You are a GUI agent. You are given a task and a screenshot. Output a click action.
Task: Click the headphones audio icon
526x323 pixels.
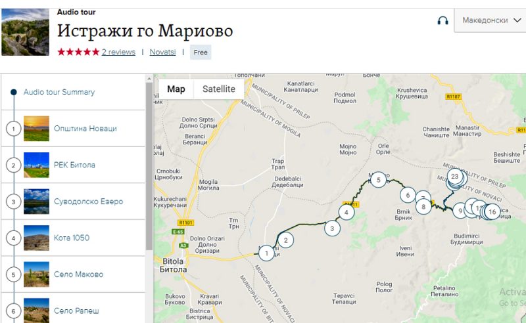pos(442,20)
